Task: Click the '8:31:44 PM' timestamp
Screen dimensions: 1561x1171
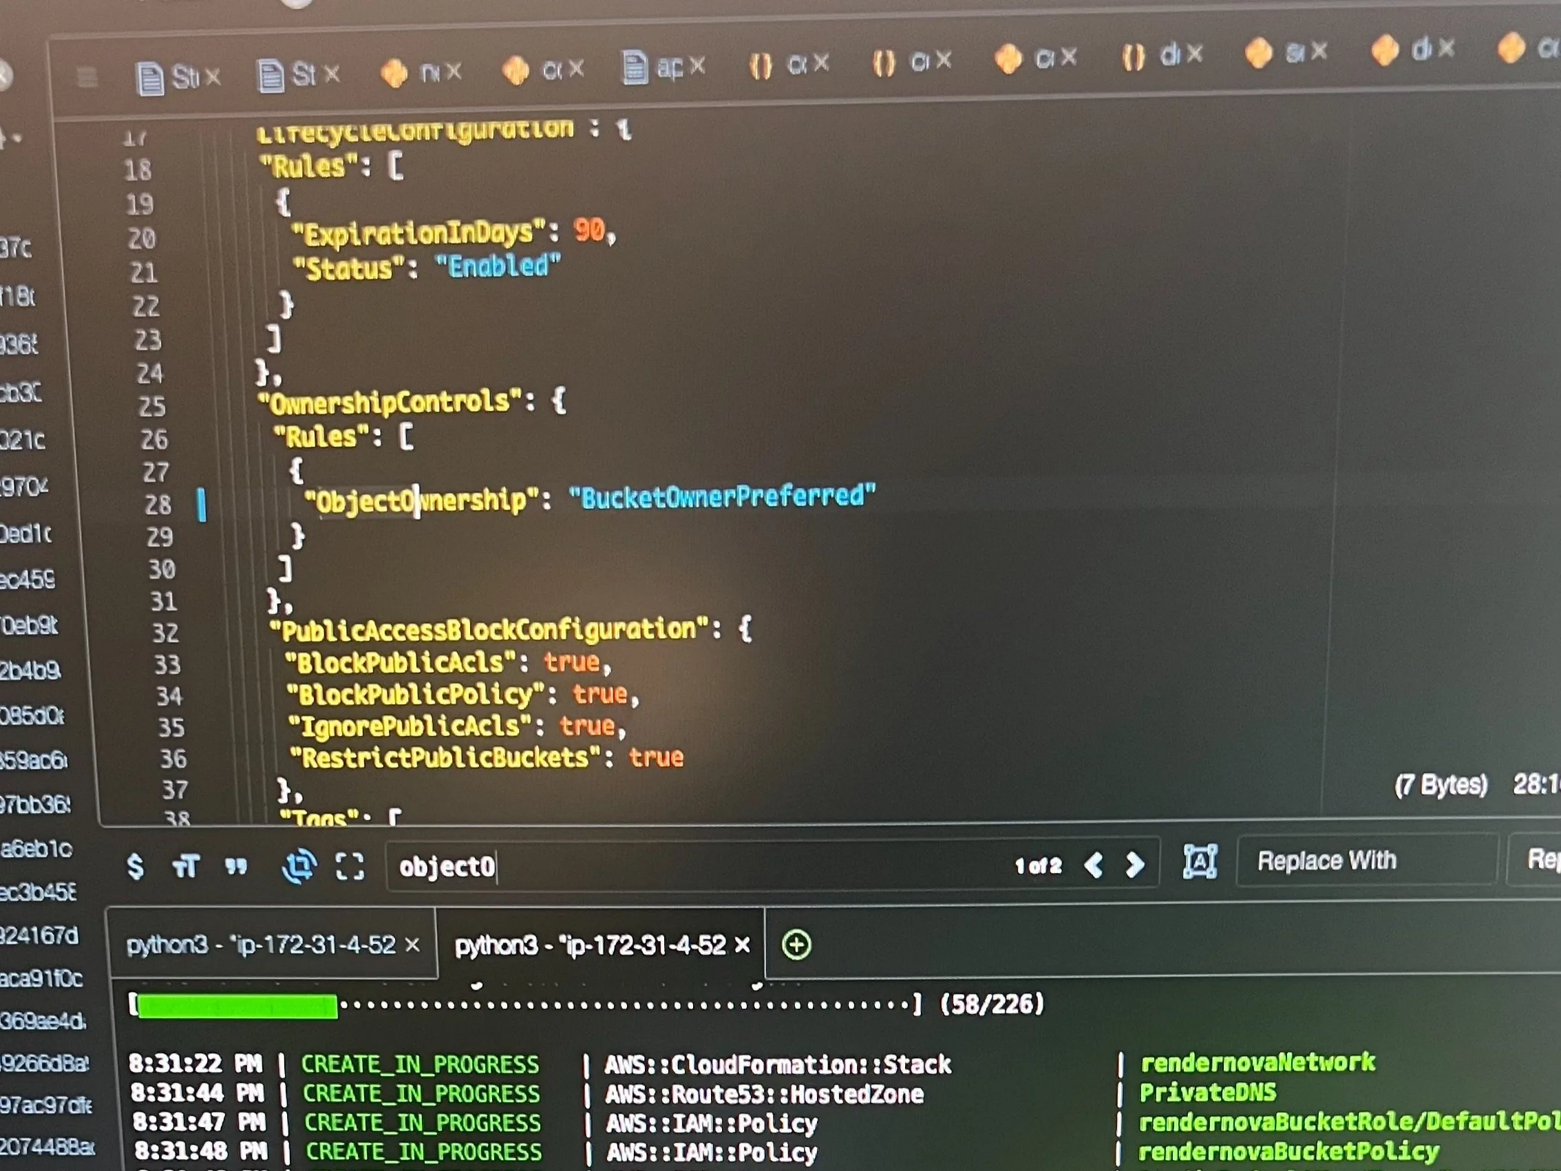Action: click(x=198, y=1093)
